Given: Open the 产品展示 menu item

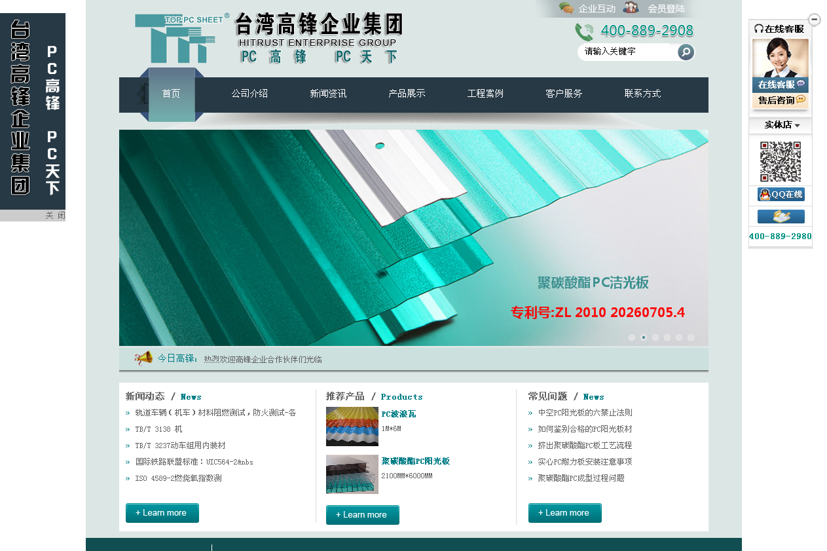Looking at the screenshot, I should (407, 94).
